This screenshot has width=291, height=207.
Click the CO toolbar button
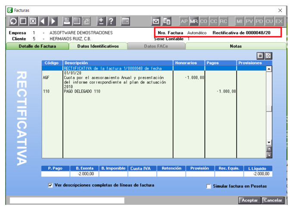click(x=204, y=21)
